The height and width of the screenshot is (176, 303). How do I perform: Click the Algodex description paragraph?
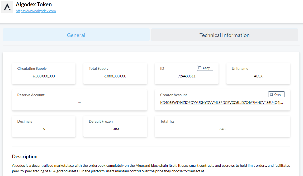151,168
